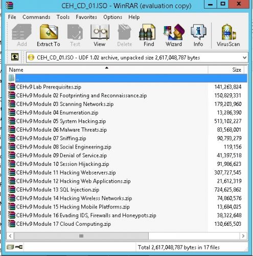Click archive icon of Module 02 Footprinting zip
The height and width of the screenshot is (256, 253).
pyautogui.click(x=12, y=95)
